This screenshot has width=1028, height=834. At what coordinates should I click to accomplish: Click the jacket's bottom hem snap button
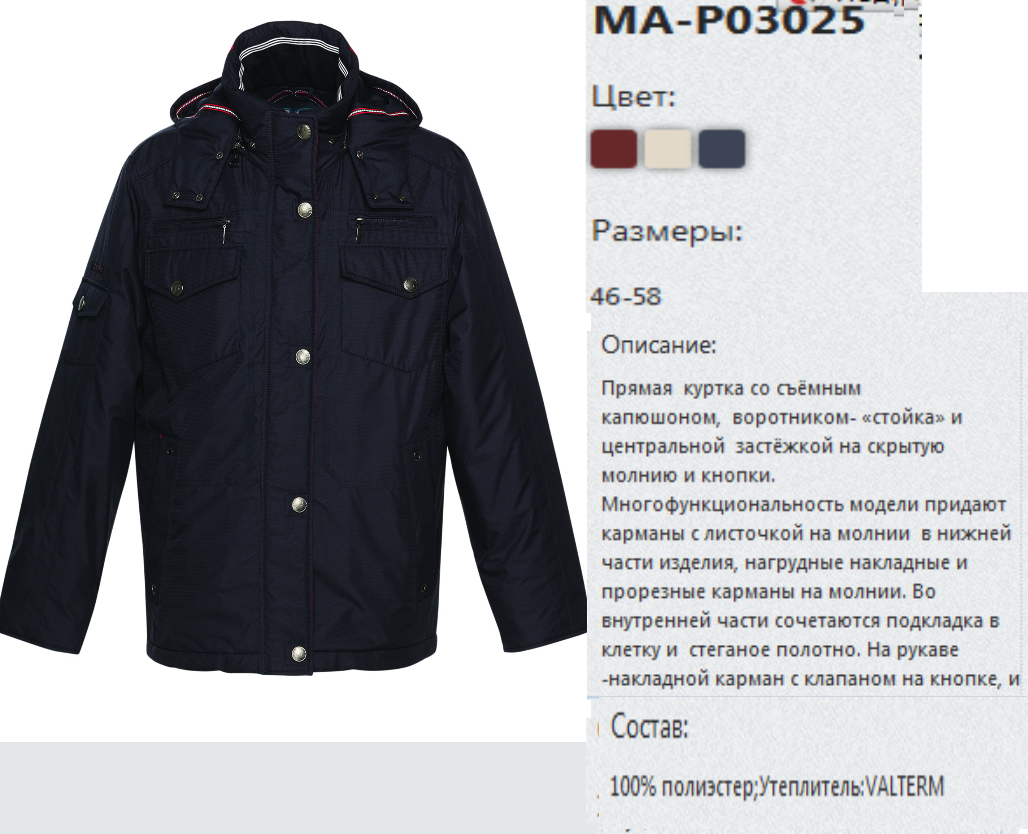point(299,654)
